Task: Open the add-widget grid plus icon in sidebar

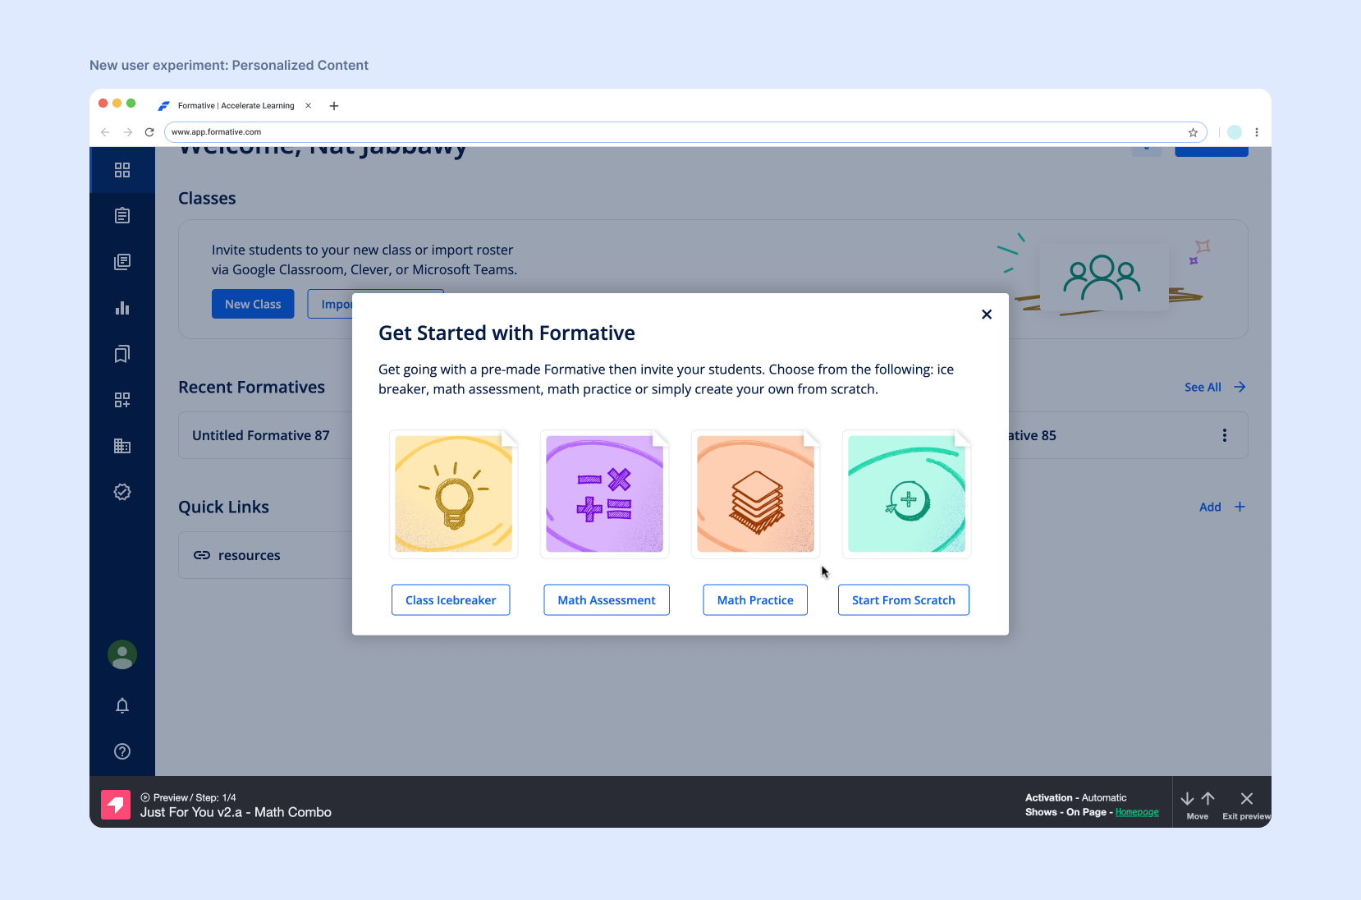Action: tap(122, 400)
